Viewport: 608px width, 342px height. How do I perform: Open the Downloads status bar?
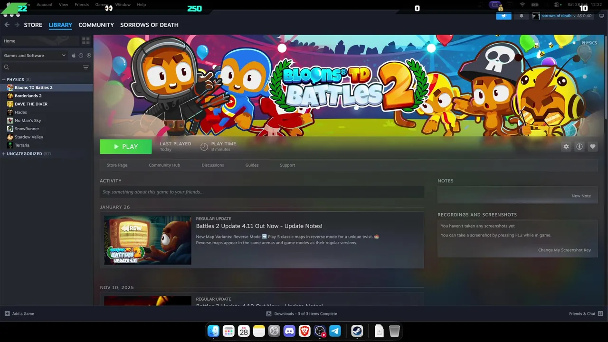(302, 313)
